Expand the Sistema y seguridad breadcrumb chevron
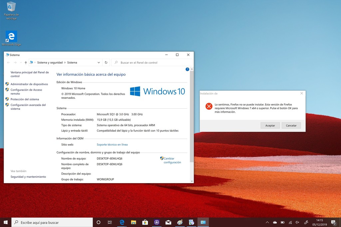The width and height of the screenshot is (341, 227). pos(65,62)
